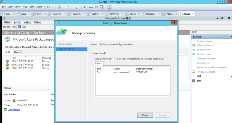Expand the 檢視 submenu arrow in actions pane
Viewport: 232px width, 123px height.
(x=231, y=76)
